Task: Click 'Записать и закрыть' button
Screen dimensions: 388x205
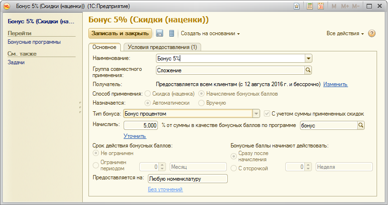Action: coord(120,33)
